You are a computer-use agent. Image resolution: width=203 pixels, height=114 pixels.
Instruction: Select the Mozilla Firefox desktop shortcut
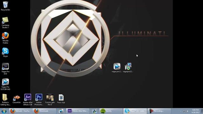click(5, 38)
